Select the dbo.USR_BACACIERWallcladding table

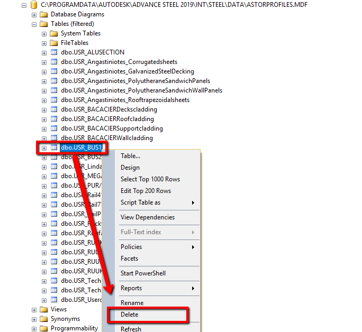point(107,138)
